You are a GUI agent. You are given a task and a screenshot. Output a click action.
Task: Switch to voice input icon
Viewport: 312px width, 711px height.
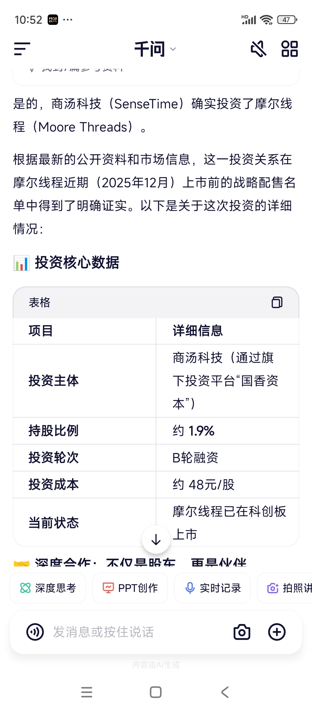[x=35, y=632]
